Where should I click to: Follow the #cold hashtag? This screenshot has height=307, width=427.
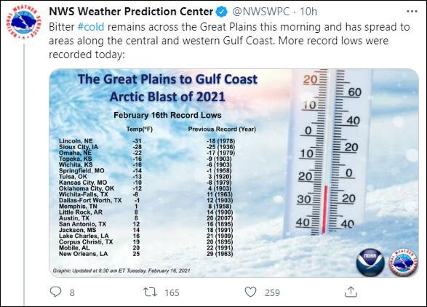click(91, 27)
